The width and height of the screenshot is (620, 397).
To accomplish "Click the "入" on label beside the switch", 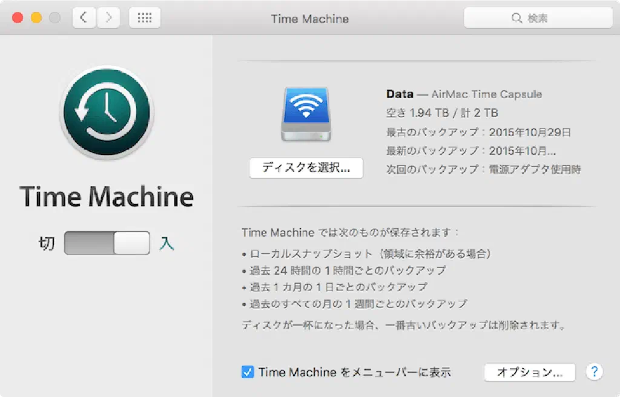I will tap(167, 243).
